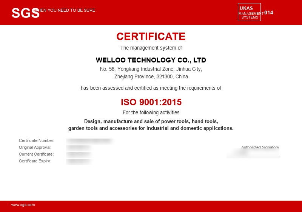Click 'Design, manufacture and sale of power tools' line

click(x=151, y=121)
